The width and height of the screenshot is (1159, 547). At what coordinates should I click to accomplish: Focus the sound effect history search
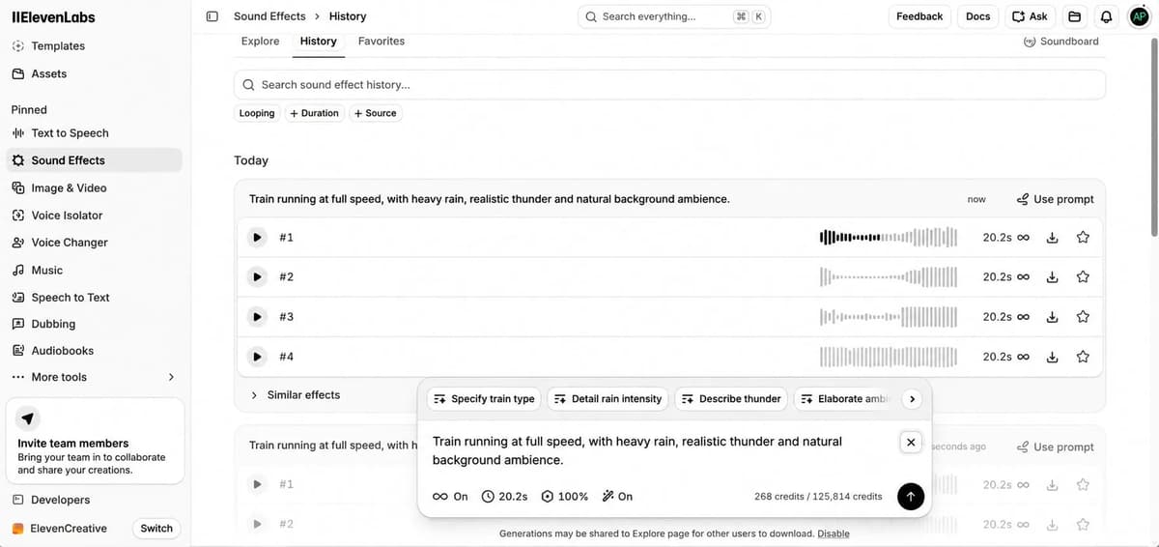click(x=669, y=85)
